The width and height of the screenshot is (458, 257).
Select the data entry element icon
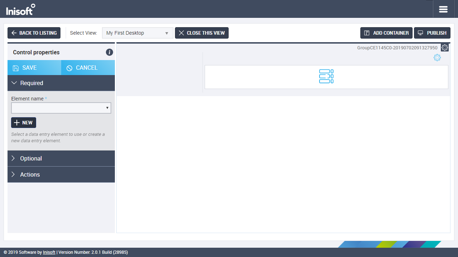[x=326, y=76]
